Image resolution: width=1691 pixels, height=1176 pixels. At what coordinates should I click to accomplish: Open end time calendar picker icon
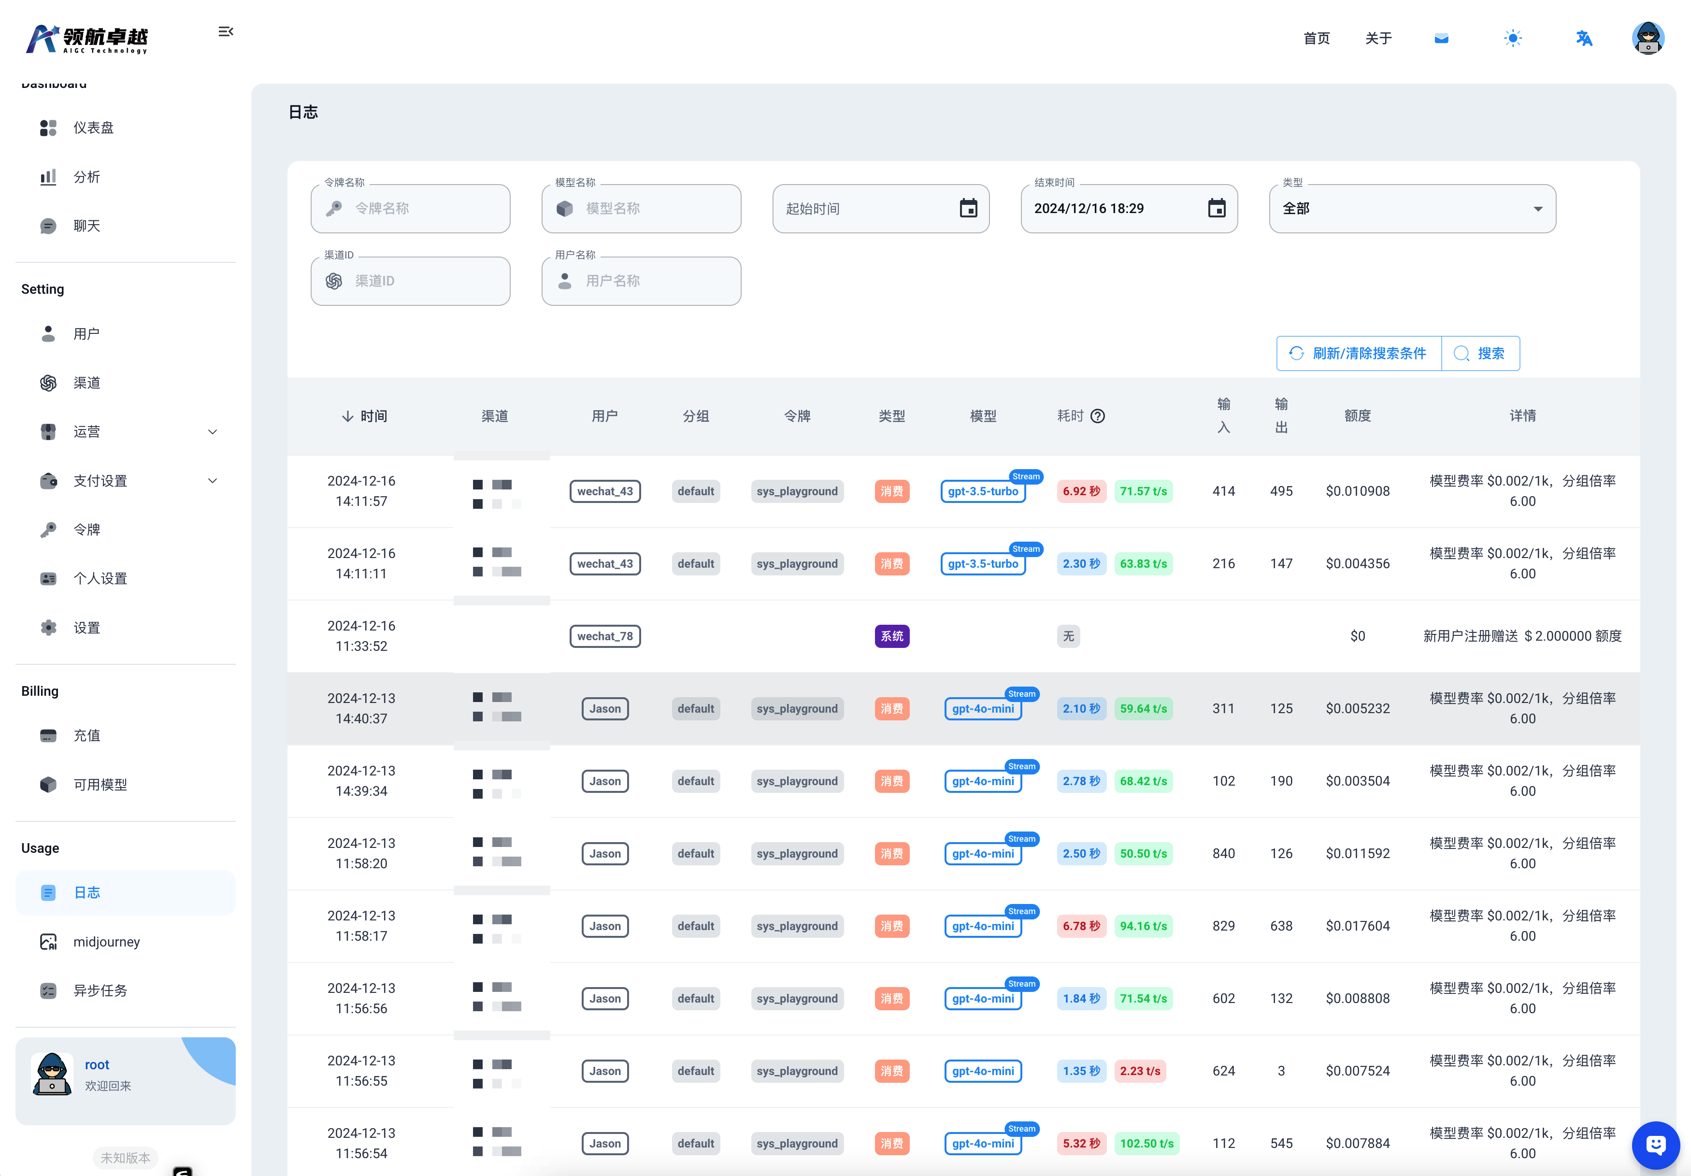click(1216, 208)
